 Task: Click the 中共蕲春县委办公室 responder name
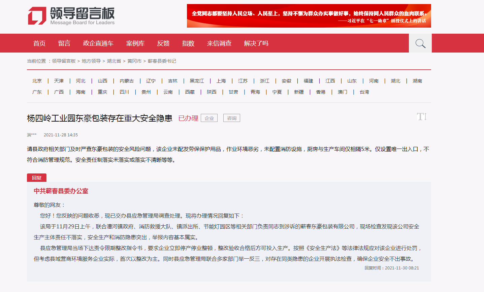point(61,191)
